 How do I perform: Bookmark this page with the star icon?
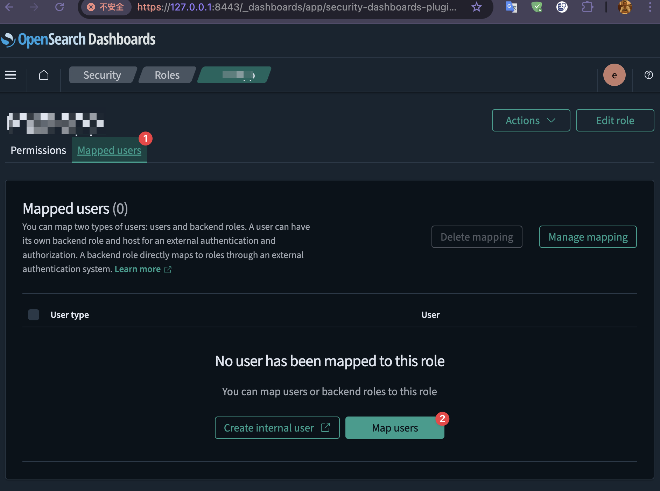pyautogui.click(x=476, y=7)
